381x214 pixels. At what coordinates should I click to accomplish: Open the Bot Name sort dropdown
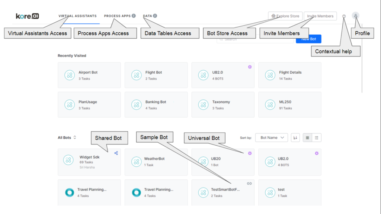(272, 137)
